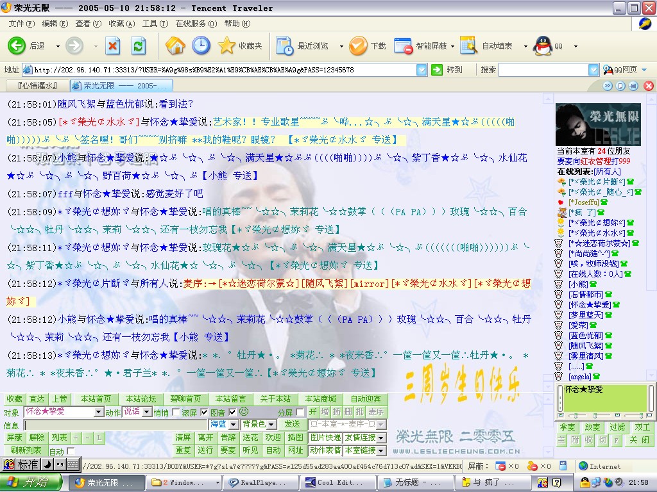Select [怀念★挚爱] in the online user list
This screenshot has width=657, height=492.
pos(589,304)
